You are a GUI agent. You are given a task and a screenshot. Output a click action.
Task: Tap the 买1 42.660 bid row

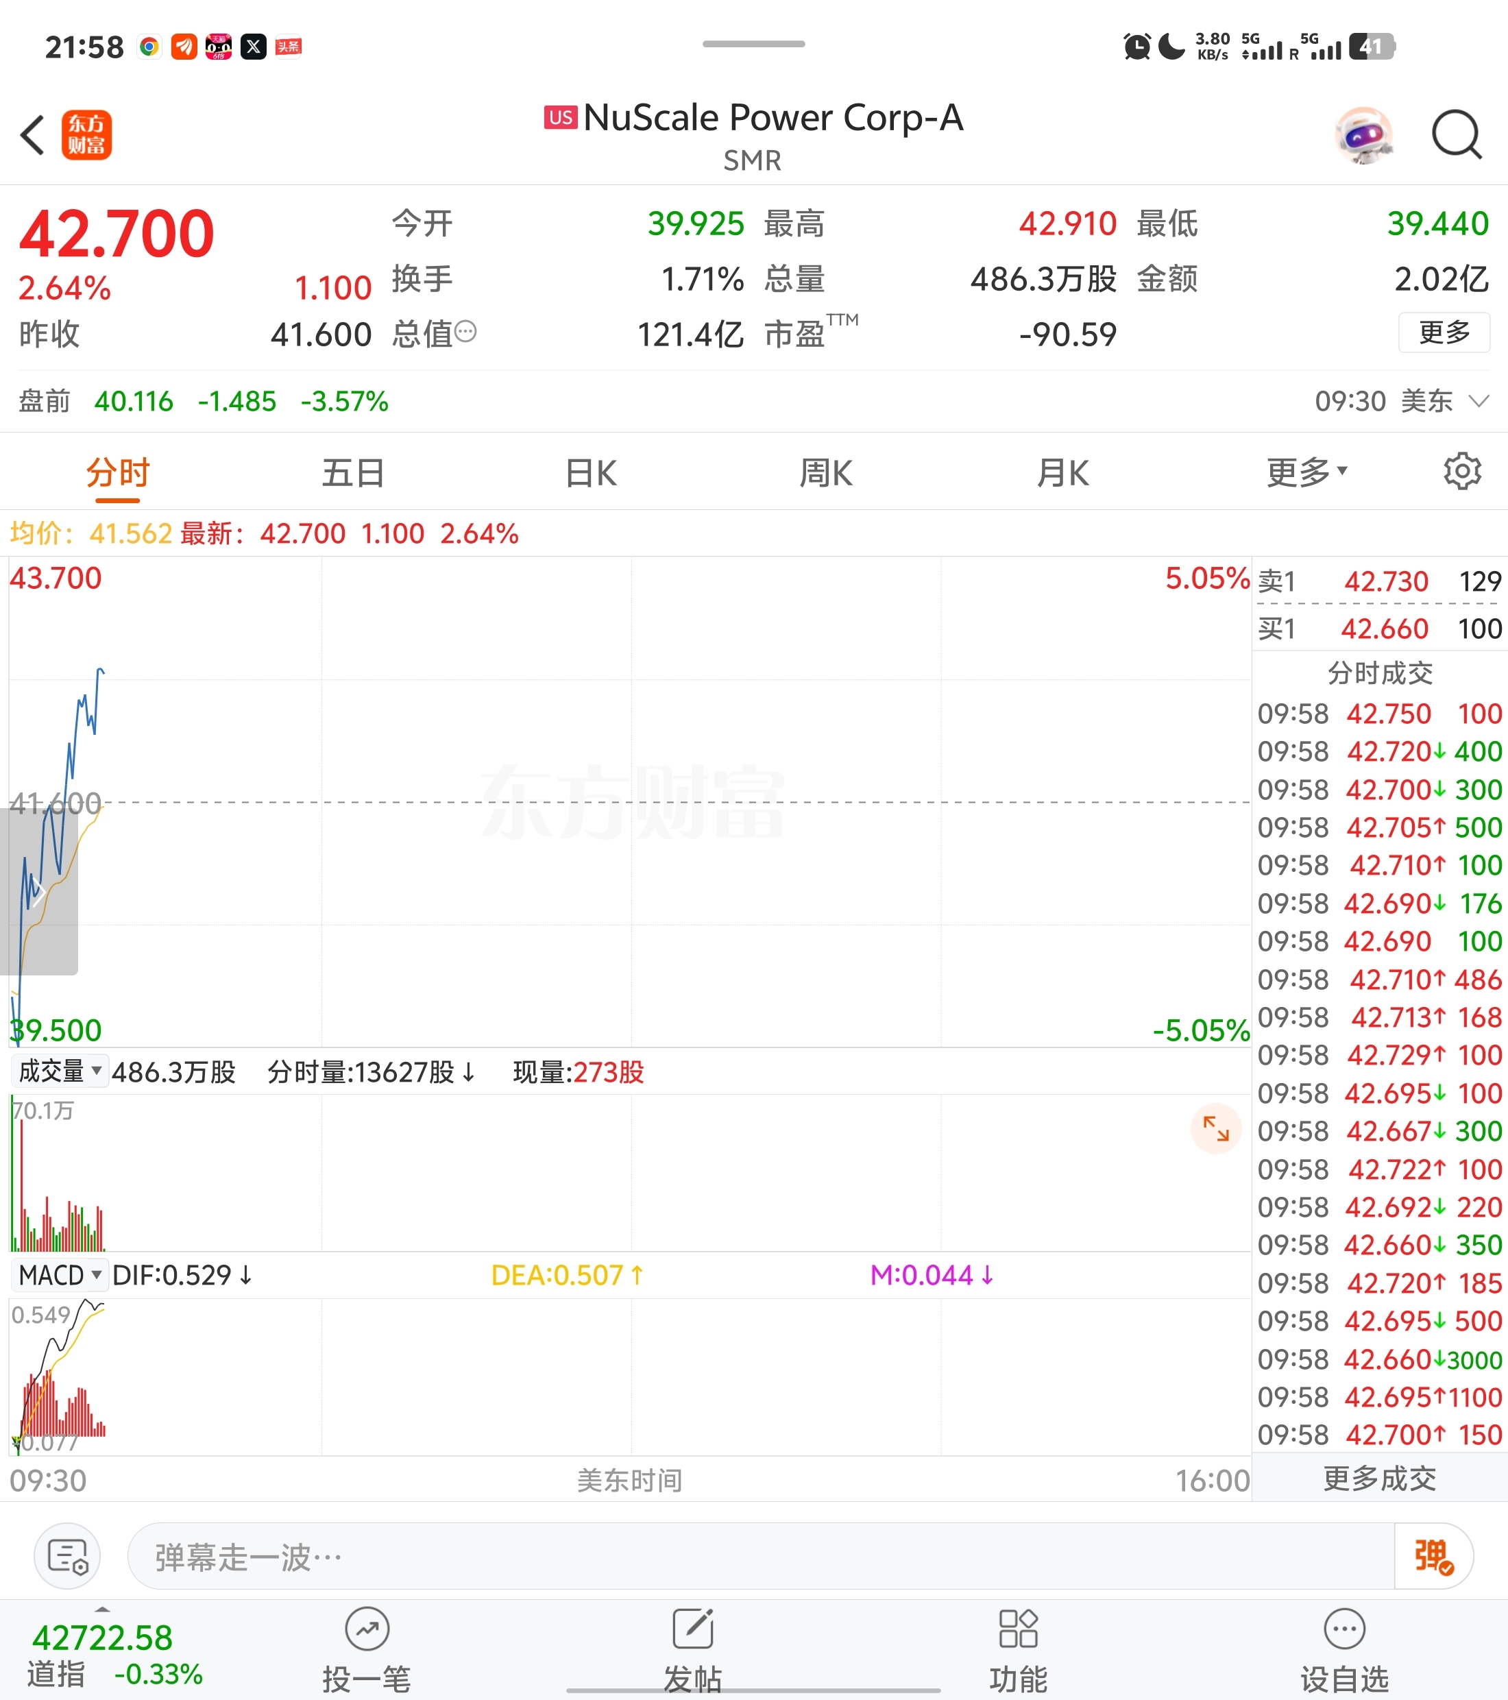[1379, 628]
